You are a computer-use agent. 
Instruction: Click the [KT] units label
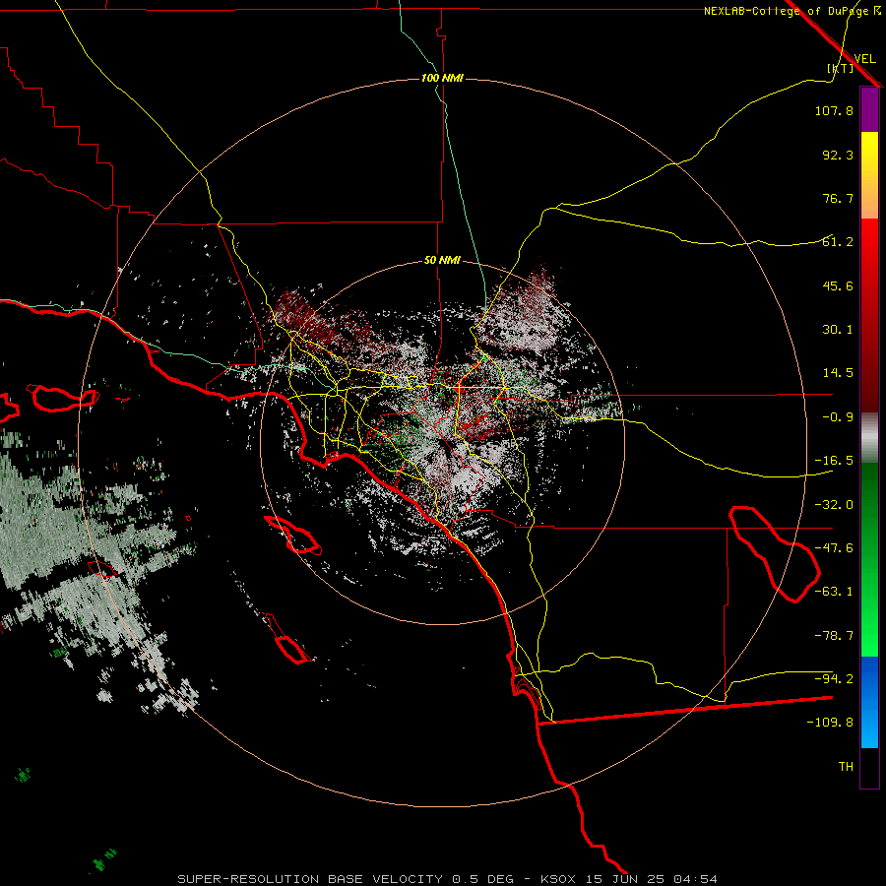point(841,68)
